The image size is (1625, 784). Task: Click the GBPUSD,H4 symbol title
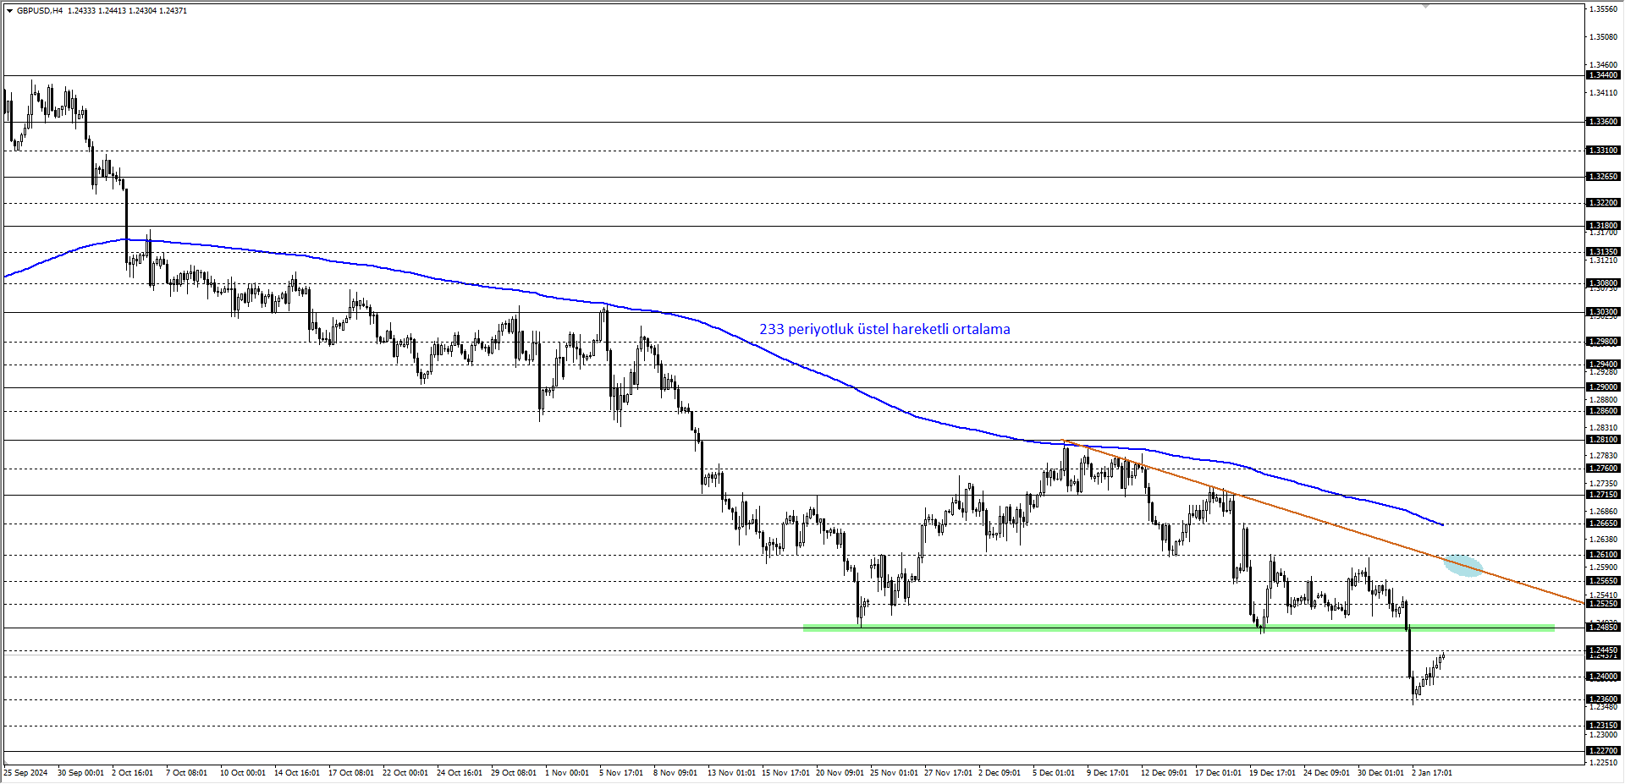pyautogui.click(x=40, y=11)
